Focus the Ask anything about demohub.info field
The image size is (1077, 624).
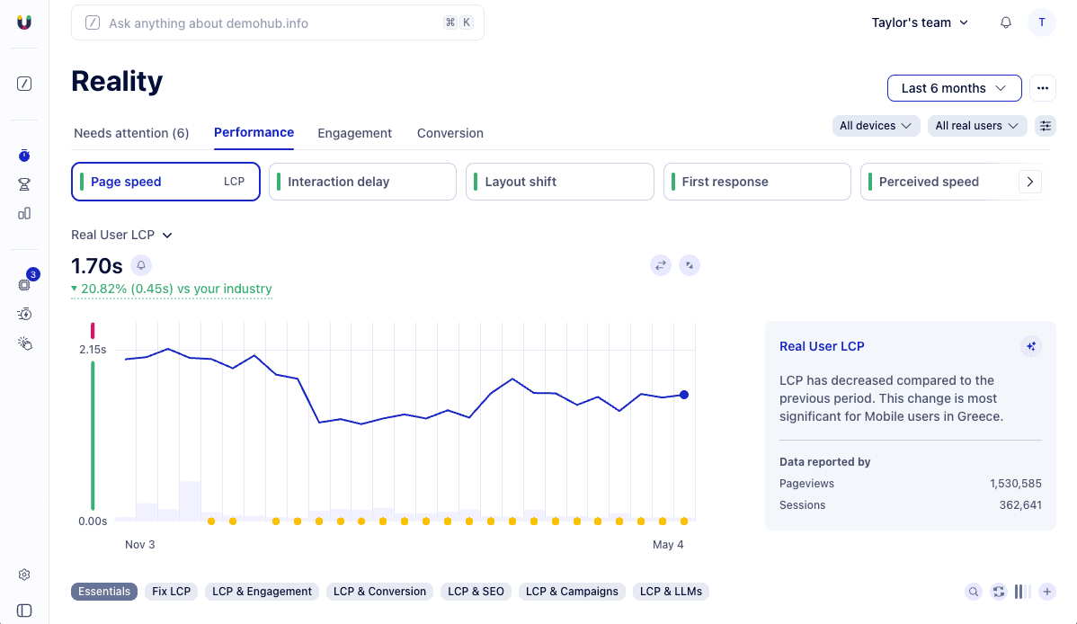(x=278, y=22)
